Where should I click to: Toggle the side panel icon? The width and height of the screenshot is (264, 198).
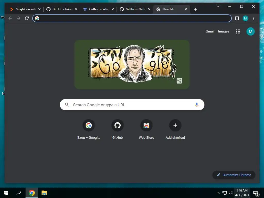(x=237, y=18)
